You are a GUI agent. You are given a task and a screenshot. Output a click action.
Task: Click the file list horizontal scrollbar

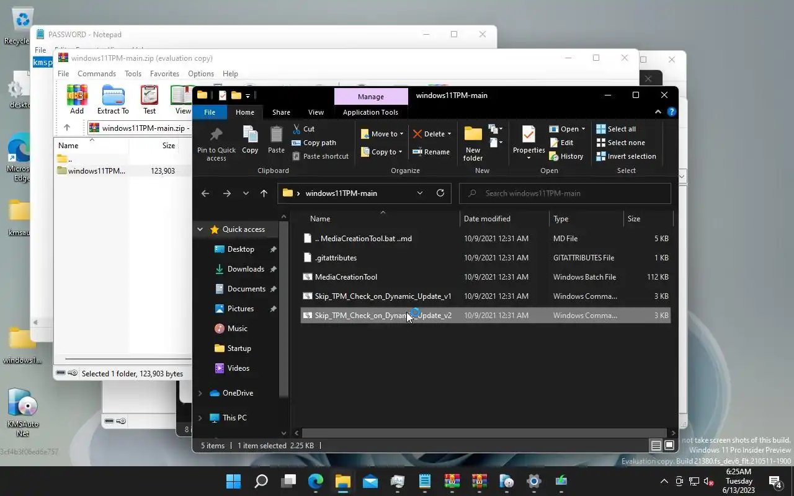click(485, 433)
